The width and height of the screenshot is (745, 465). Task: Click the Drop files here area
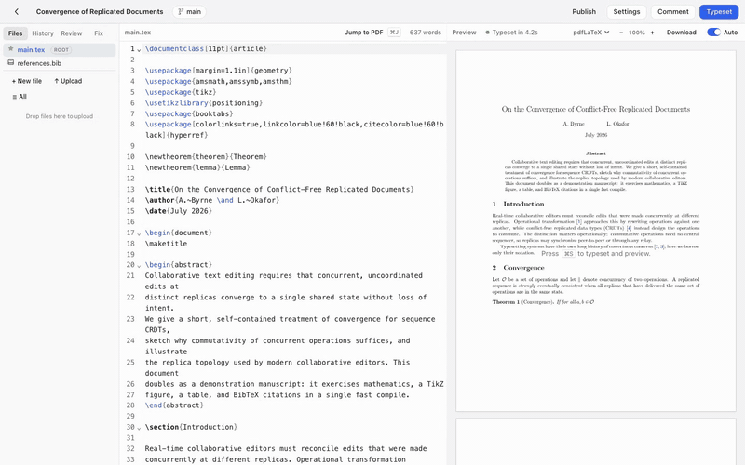pos(60,116)
